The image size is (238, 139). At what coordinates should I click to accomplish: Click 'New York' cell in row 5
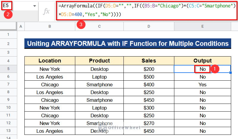click(50, 69)
